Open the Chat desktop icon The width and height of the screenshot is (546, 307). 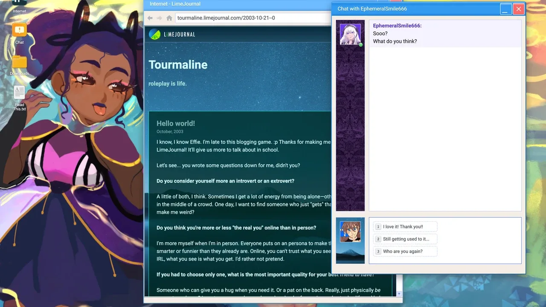point(19,31)
